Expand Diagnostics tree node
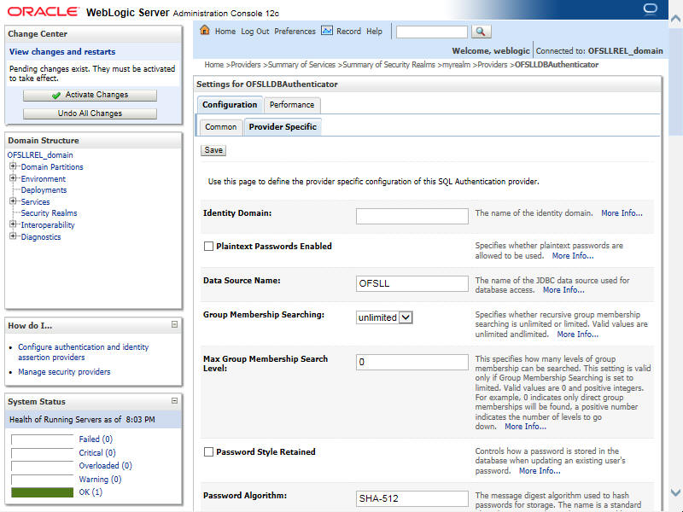Image resolution: width=683 pixels, height=512 pixels. (13, 236)
